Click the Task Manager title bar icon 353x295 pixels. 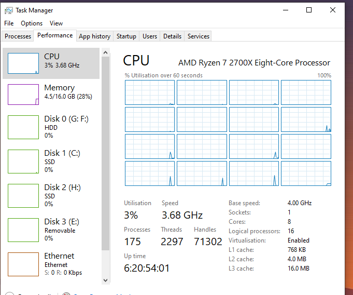[9, 10]
